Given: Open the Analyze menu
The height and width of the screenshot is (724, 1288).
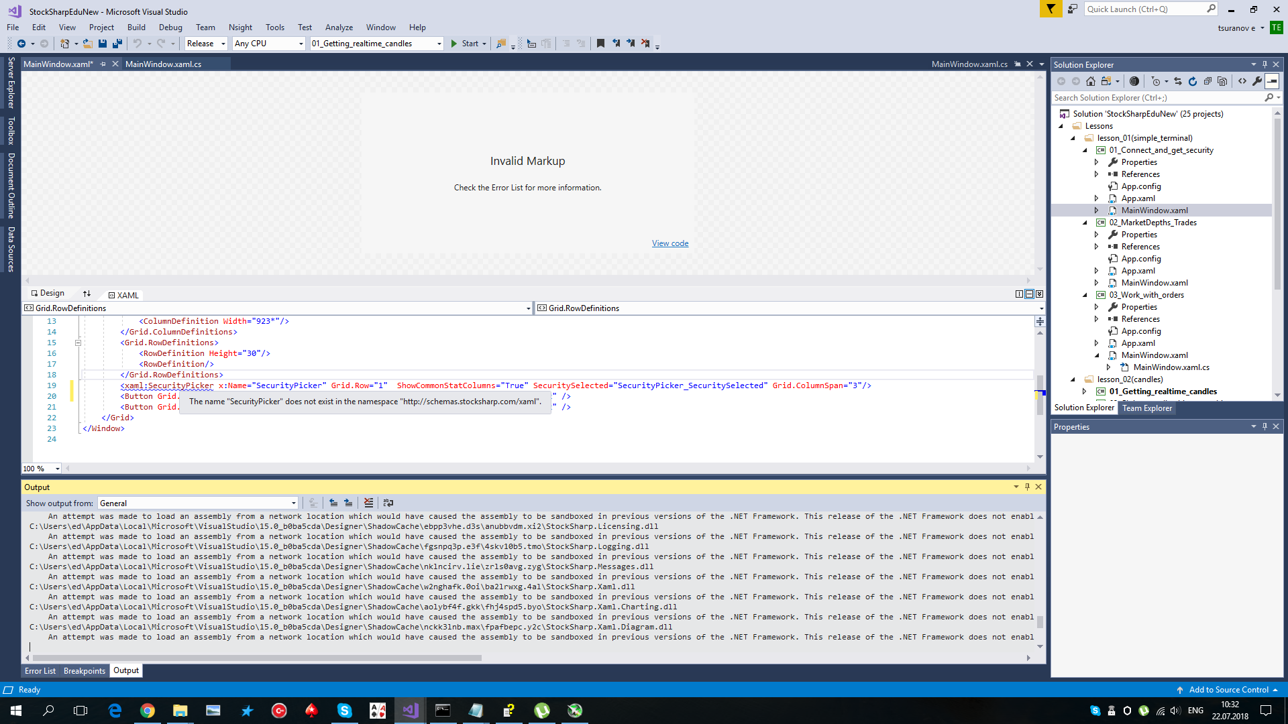Looking at the screenshot, I should [339, 27].
